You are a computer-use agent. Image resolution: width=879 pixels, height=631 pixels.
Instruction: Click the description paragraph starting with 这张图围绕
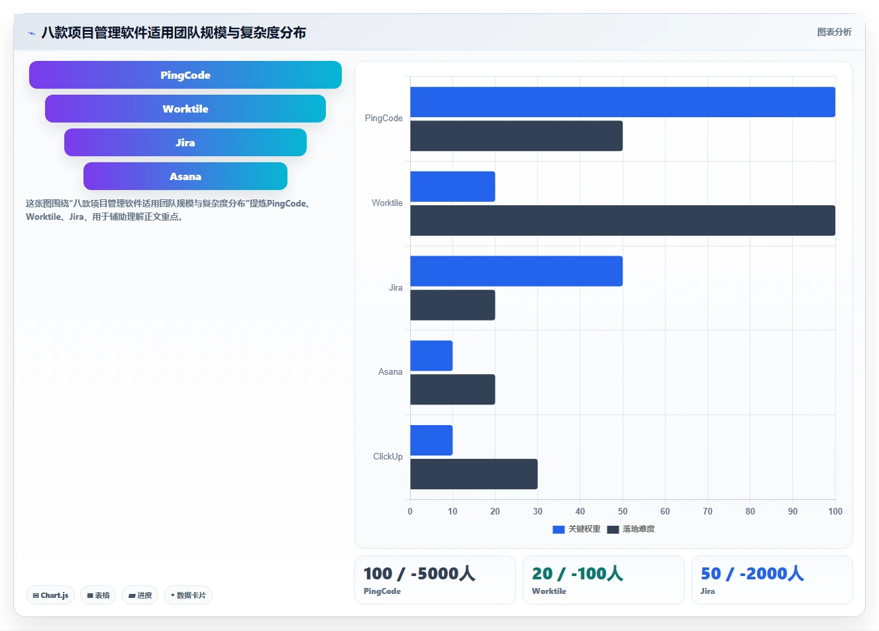(169, 210)
